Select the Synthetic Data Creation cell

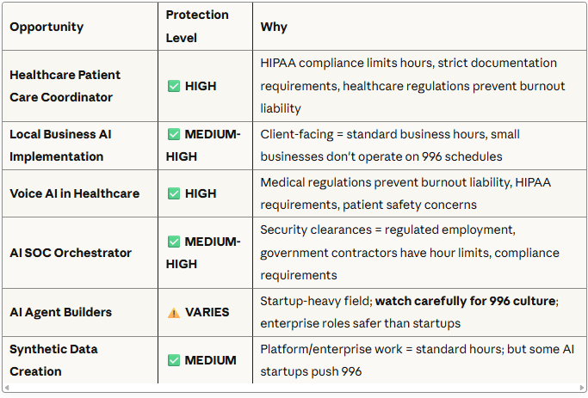click(53, 360)
